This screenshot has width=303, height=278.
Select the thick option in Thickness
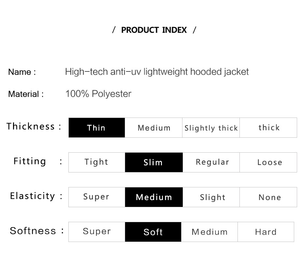pyautogui.click(x=268, y=128)
